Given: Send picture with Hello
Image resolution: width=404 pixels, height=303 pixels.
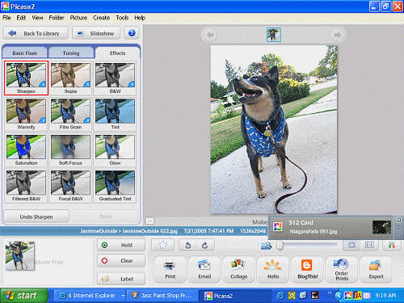Looking at the screenshot, I should click(x=273, y=270).
